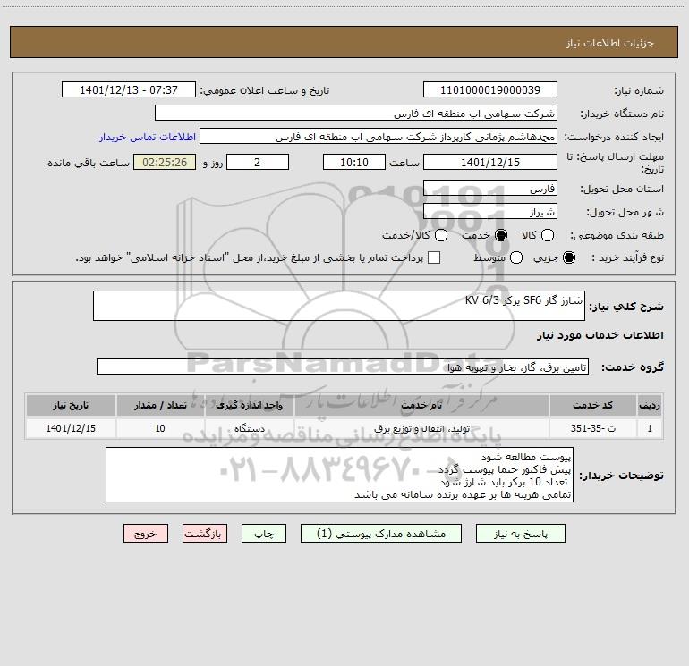Click the delivery city field شیراز
The height and width of the screenshot is (666, 689).
490,211
